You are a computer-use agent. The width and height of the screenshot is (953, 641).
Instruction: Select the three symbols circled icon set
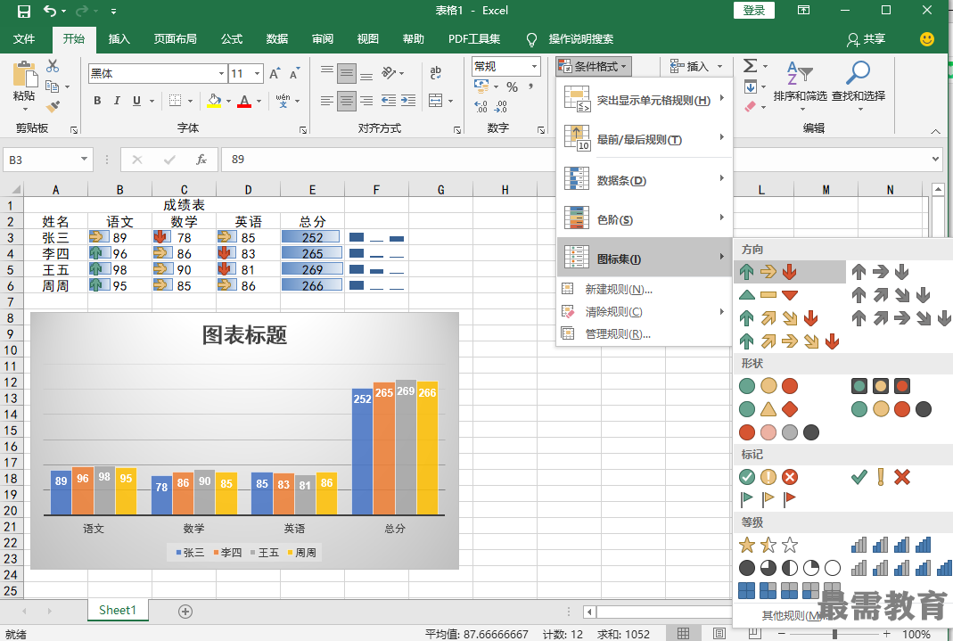[768, 477]
